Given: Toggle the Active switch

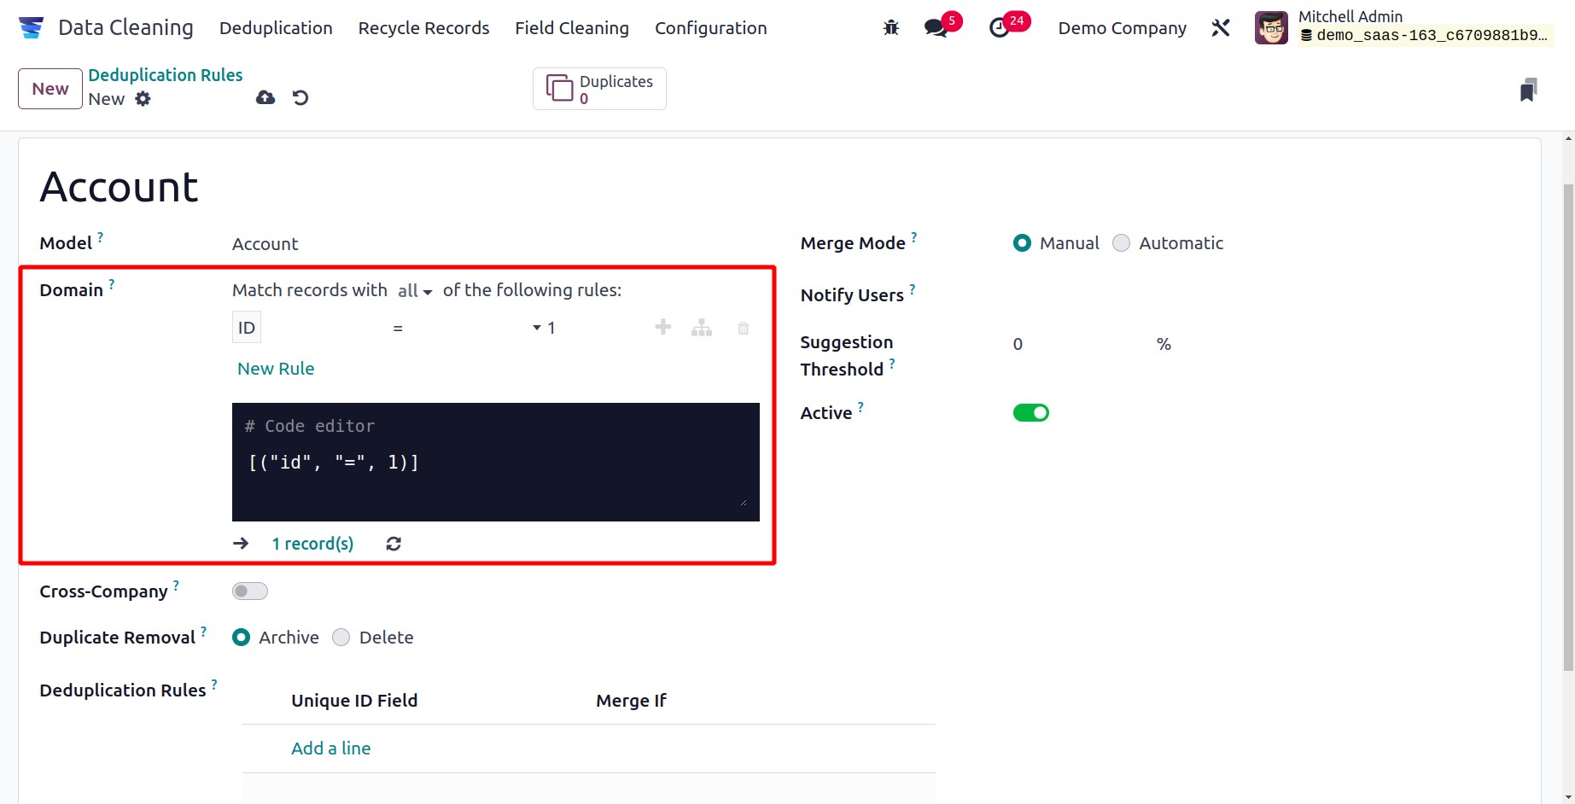Looking at the screenshot, I should 1031,413.
